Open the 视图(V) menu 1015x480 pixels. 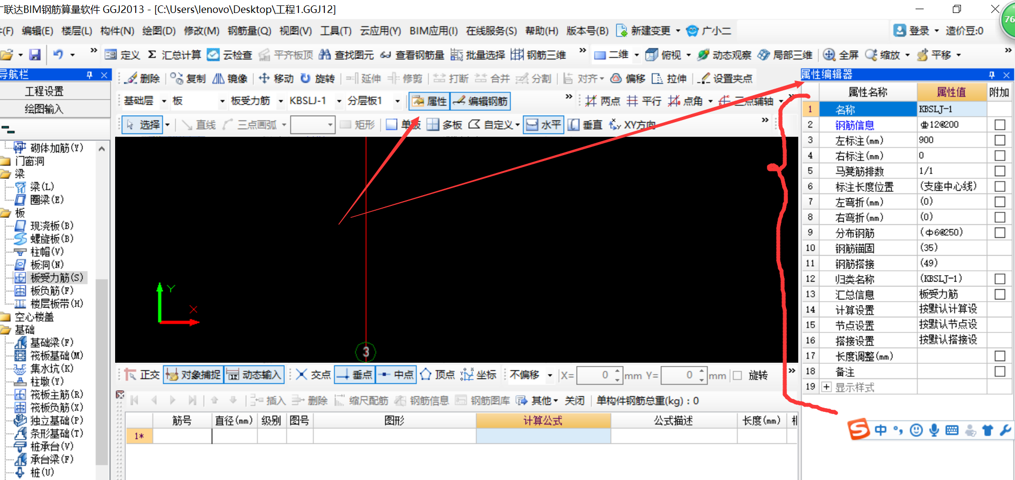[x=296, y=31]
